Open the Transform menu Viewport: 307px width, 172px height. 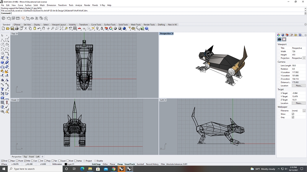pyautogui.click(x=62, y=5)
